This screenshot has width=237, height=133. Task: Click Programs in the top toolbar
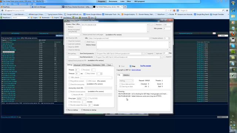tap(101, 1)
